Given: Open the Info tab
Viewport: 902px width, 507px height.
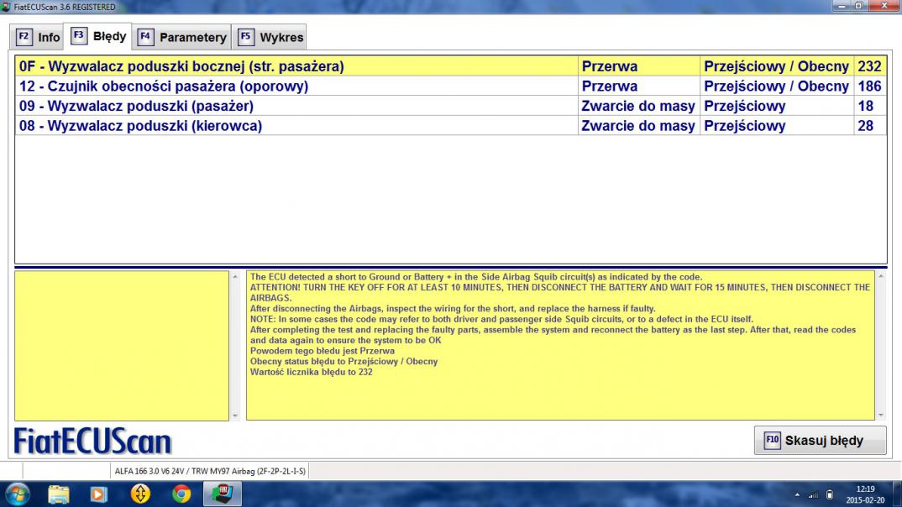Looking at the screenshot, I should [x=38, y=38].
